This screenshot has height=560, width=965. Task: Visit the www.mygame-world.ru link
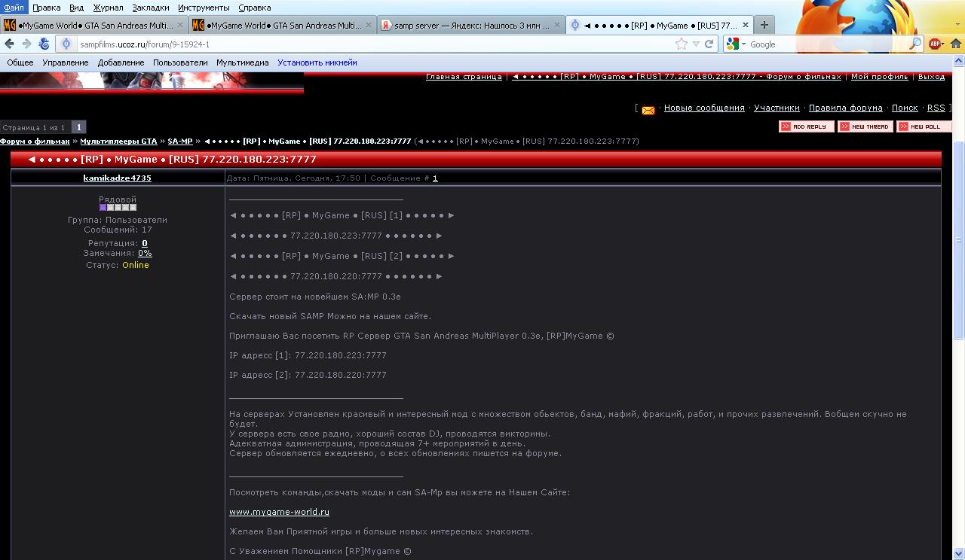pos(279,512)
